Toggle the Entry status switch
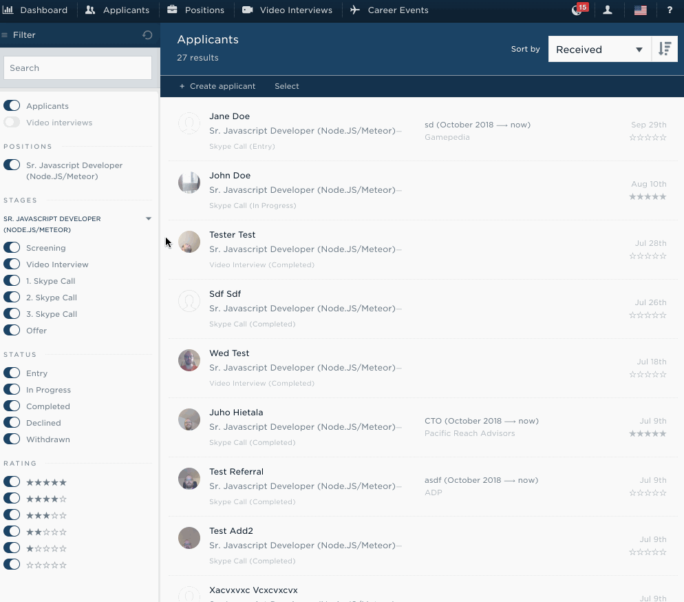 coord(12,373)
